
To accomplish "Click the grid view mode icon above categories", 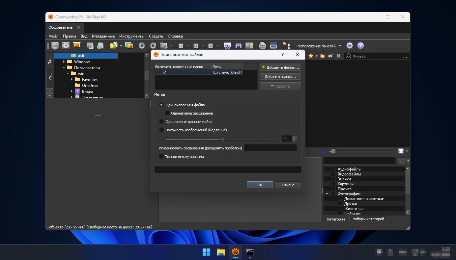I will 401,151.
